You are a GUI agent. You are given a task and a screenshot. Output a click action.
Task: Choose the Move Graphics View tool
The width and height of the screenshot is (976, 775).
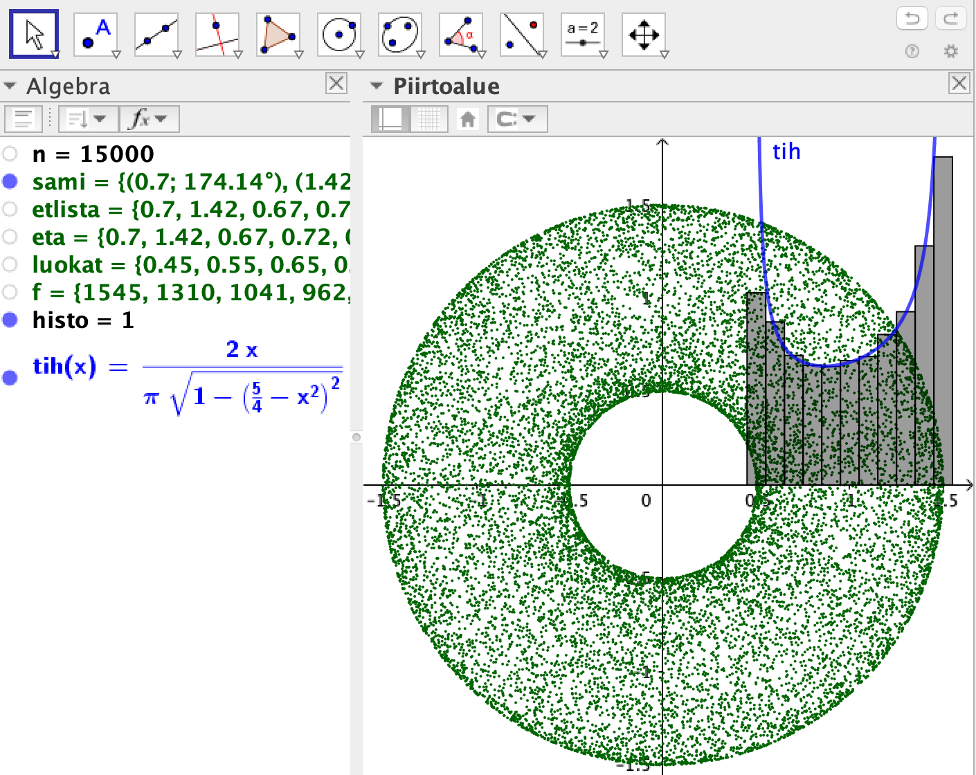click(644, 34)
